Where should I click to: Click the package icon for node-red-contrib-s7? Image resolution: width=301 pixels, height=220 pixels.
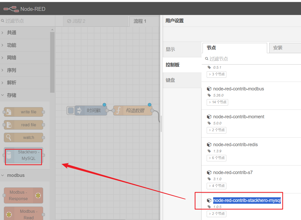[209, 172]
